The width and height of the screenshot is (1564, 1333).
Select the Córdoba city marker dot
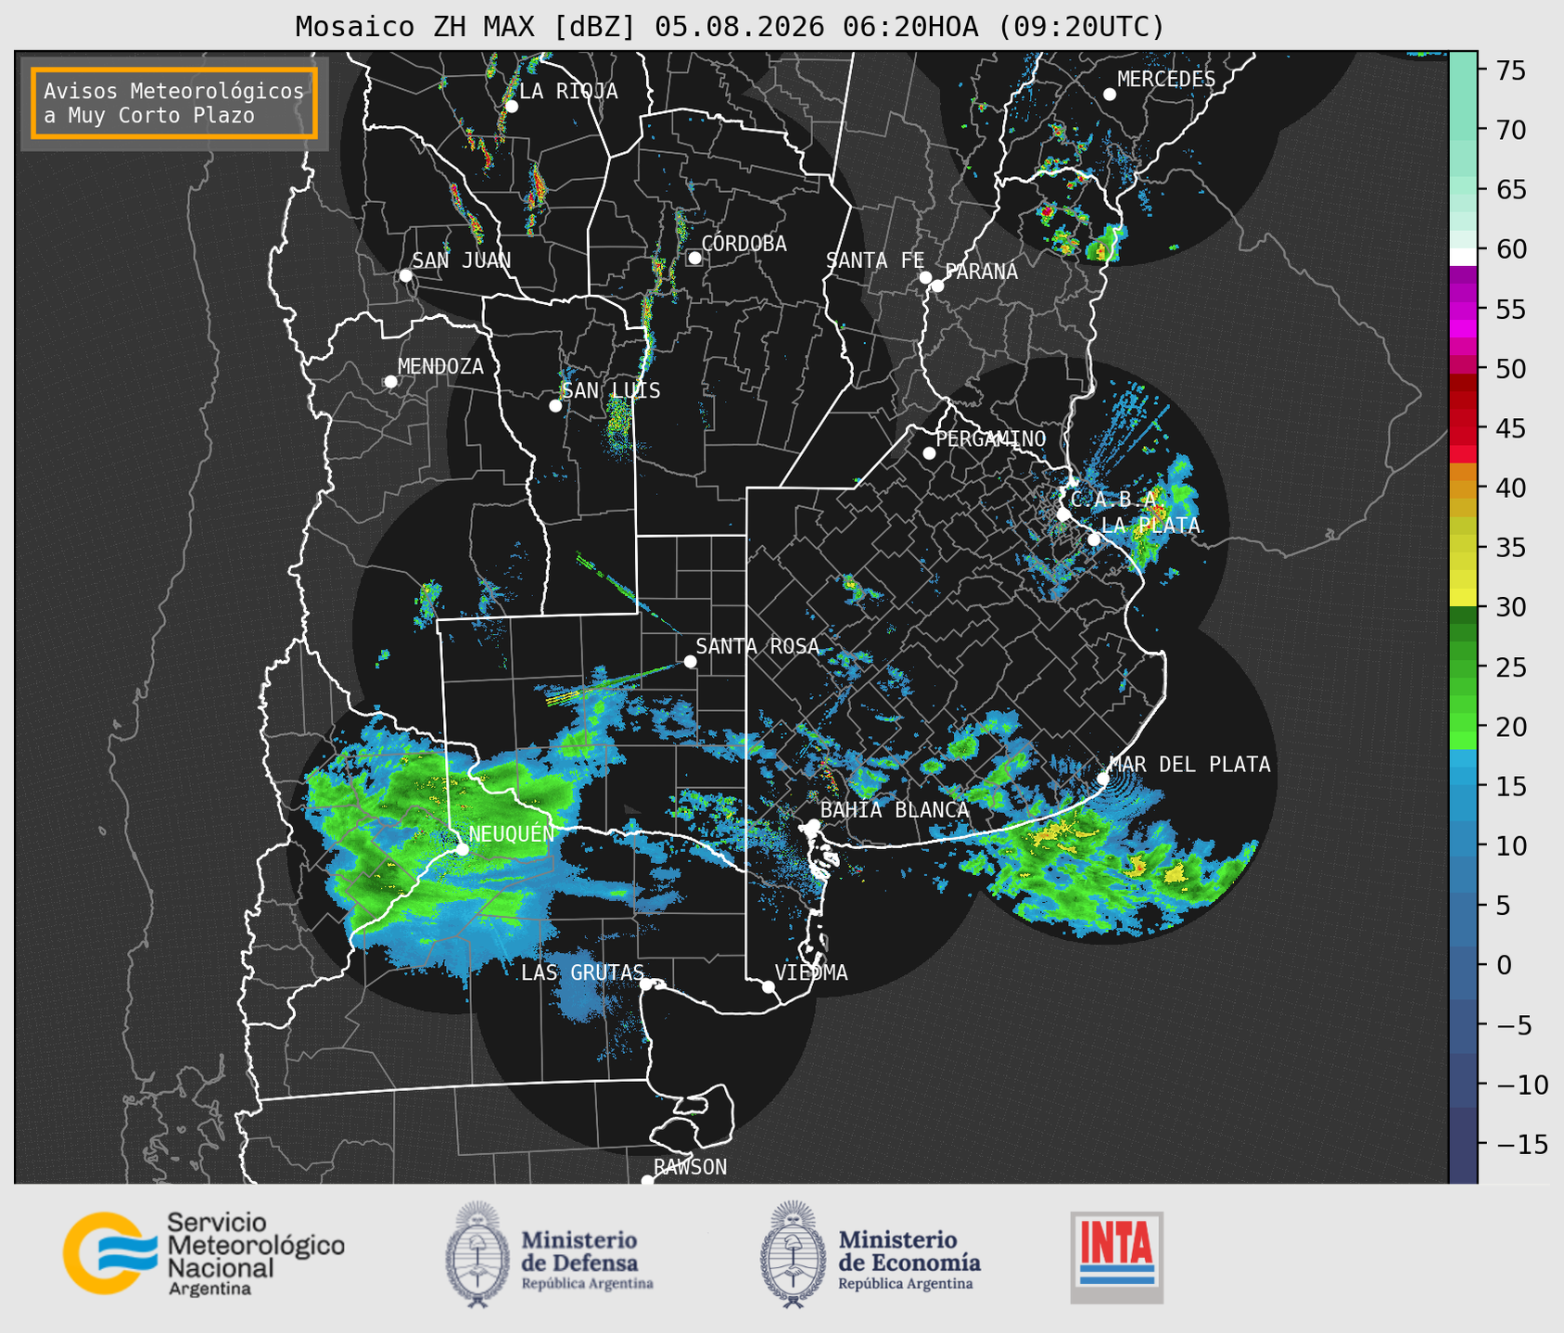click(694, 258)
